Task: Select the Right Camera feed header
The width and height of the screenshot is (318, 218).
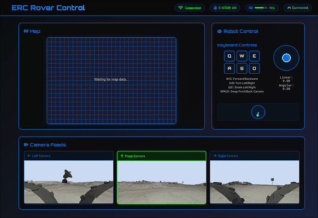Action: click(254, 156)
